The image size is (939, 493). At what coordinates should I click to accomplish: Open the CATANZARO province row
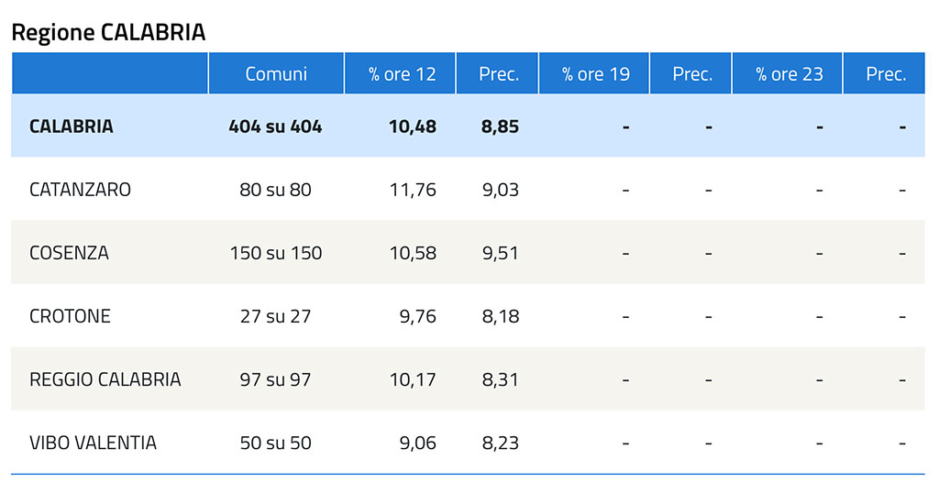coord(468,189)
